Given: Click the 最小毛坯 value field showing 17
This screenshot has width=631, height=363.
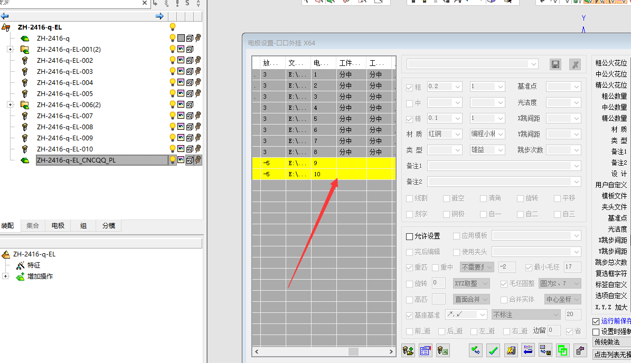Looking at the screenshot, I should pos(572,267).
